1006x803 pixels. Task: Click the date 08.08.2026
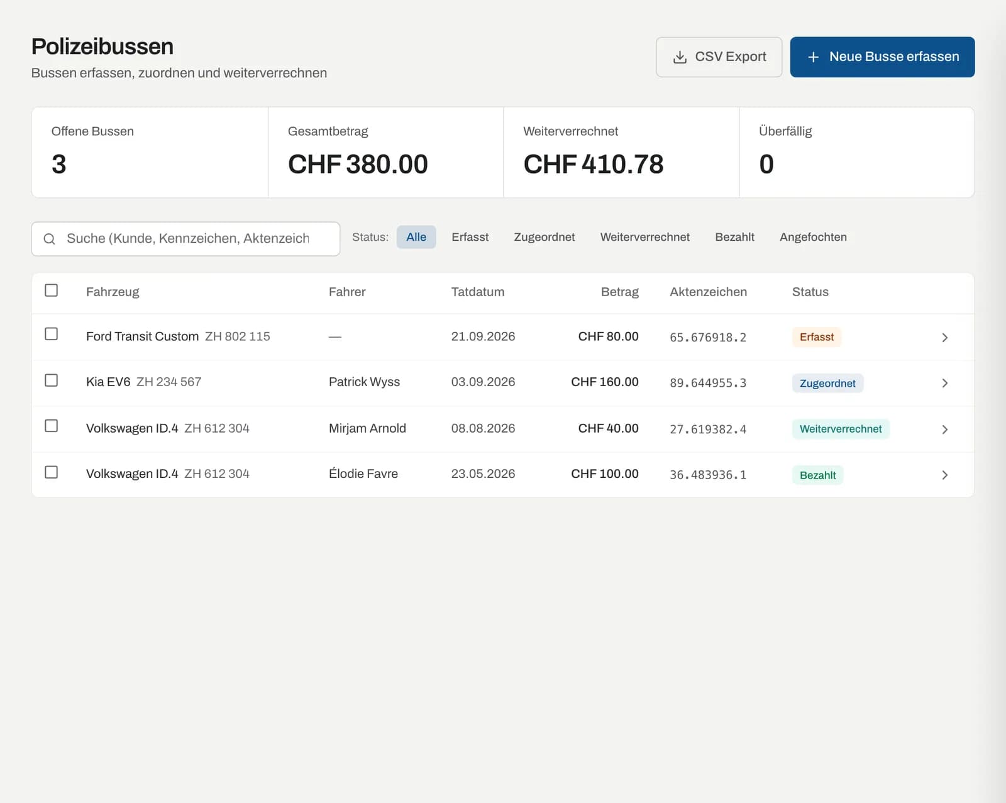(x=483, y=428)
